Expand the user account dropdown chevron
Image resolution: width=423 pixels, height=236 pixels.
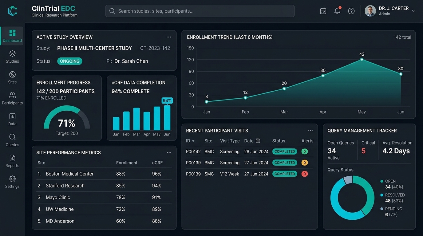[x=414, y=11]
